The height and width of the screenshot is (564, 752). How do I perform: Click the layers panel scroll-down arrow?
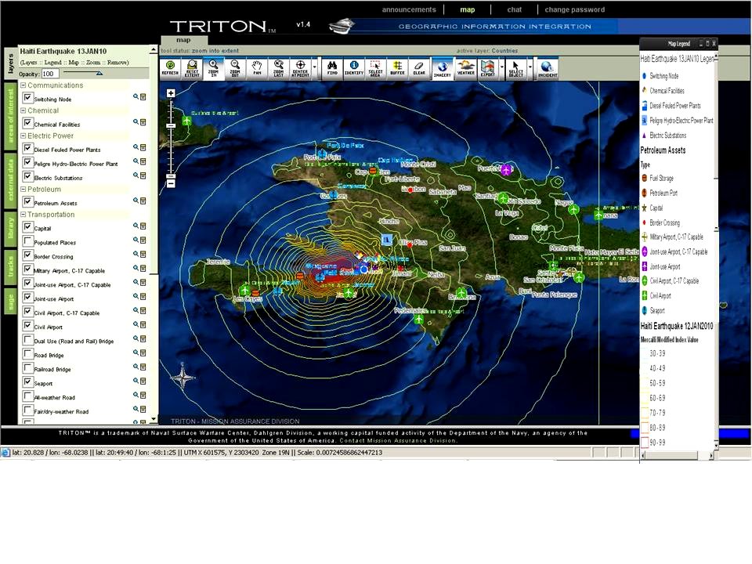coord(154,418)
